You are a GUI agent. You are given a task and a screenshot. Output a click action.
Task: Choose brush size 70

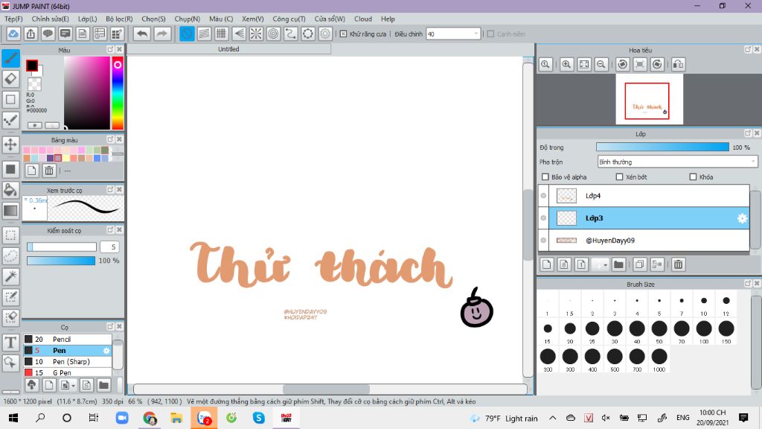point(682,331)
